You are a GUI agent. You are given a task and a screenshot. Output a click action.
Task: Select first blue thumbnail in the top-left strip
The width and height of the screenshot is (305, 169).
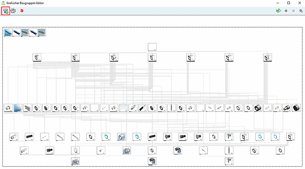pyautogui.click(x=8, y=32)
